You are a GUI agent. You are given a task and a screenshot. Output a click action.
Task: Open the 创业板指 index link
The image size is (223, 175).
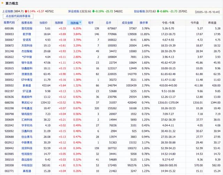[x=139, y=11]
